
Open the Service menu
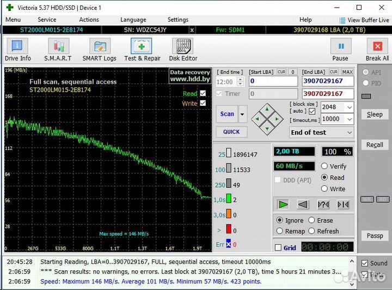pos(47,20)
